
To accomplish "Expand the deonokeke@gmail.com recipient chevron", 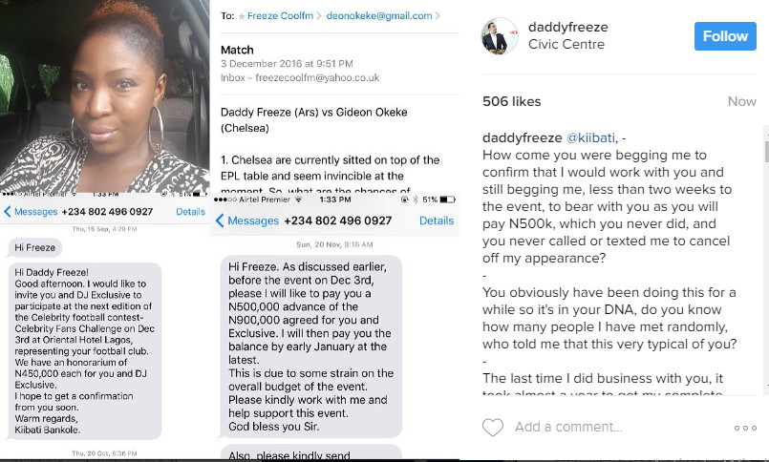I will (x=438, y=15).
